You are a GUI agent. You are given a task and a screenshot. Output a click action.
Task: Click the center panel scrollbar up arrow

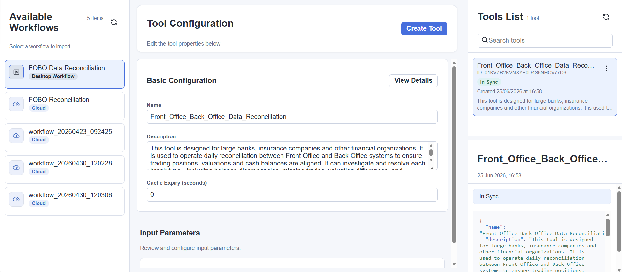pos(454,63)
